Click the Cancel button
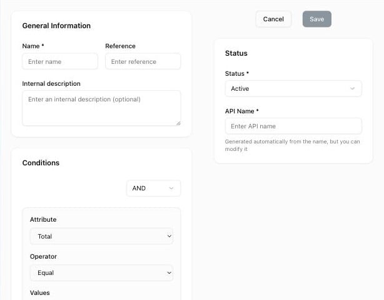384x300 pixels. pyautogui.click(x=273, y=19)
